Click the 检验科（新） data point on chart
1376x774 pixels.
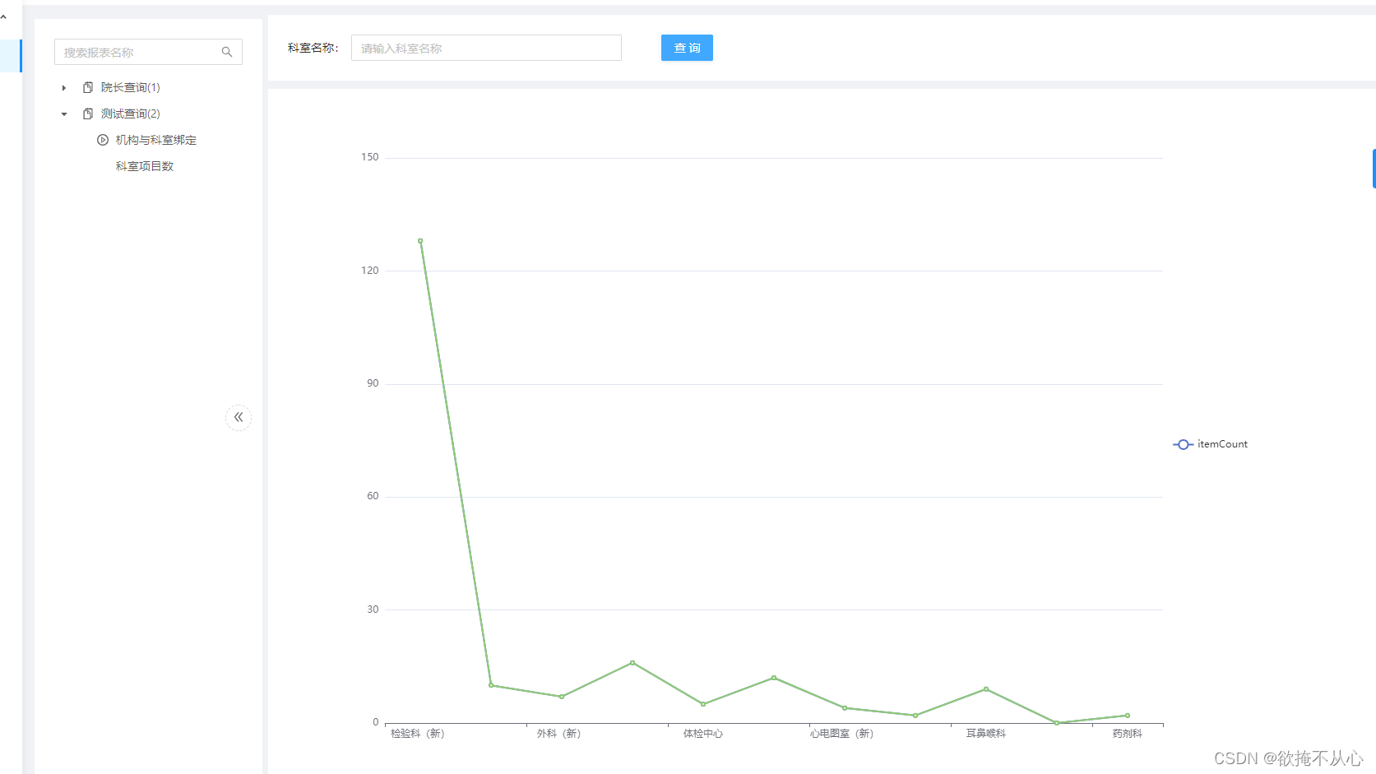click(x=420, y=241)
